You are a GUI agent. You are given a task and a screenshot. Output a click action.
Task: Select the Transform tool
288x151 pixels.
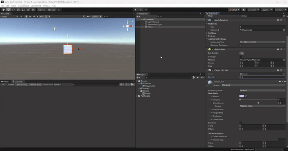[28, 10]
